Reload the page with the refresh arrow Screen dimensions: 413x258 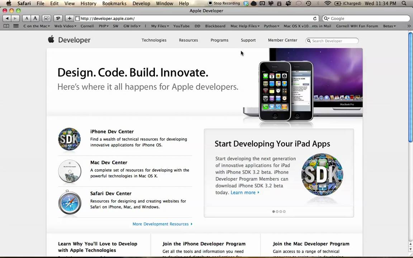coord(315,18)
